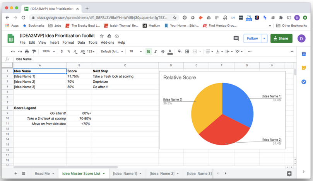The width and height of the screenshot is (313, 181).
Task: Toggle italic formatting
Action: 156,51
